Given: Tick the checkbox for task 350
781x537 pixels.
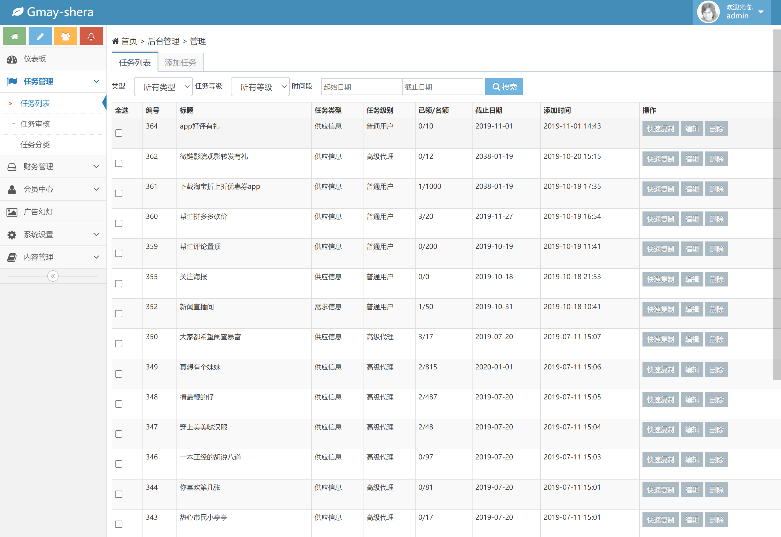Looking at the screenshot, I should click(x=118, y=344).
